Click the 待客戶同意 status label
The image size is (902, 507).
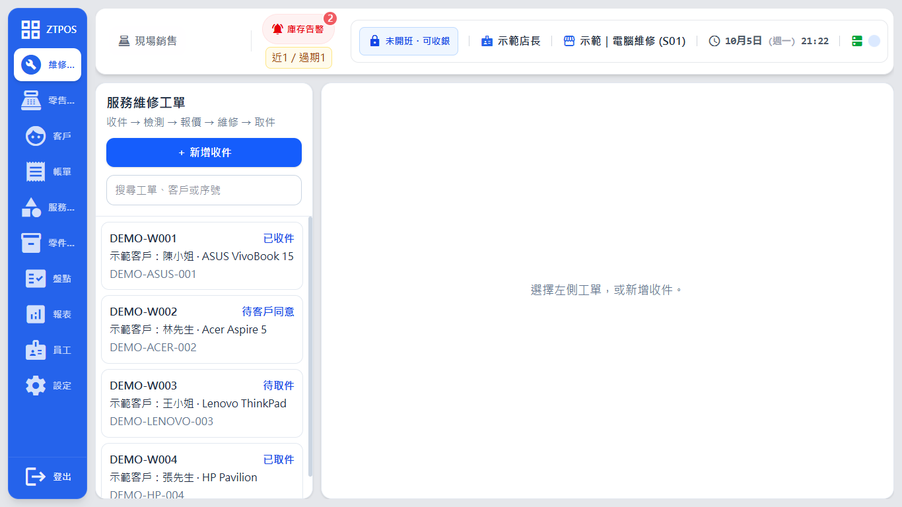[x=268, y=312]
